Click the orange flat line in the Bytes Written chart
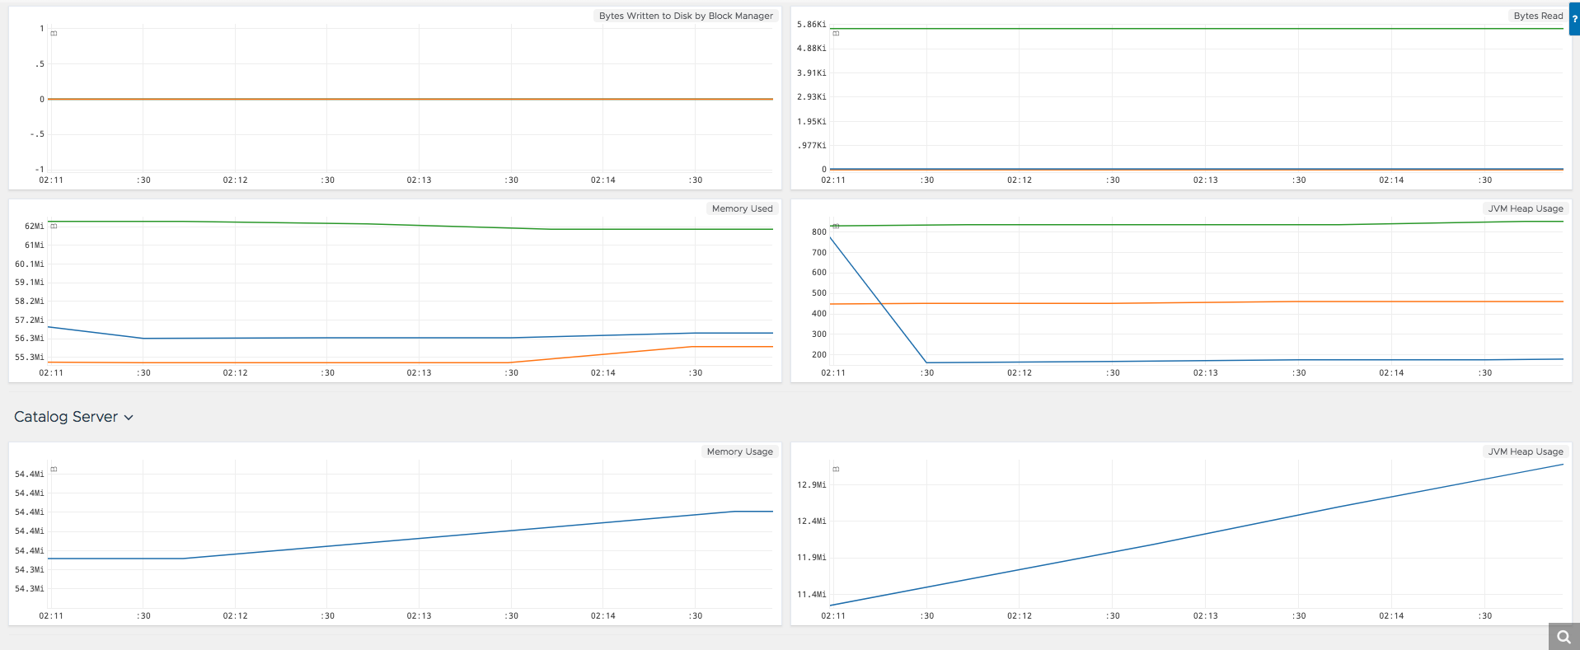The image size is (1580, 650). pos(410,99)
